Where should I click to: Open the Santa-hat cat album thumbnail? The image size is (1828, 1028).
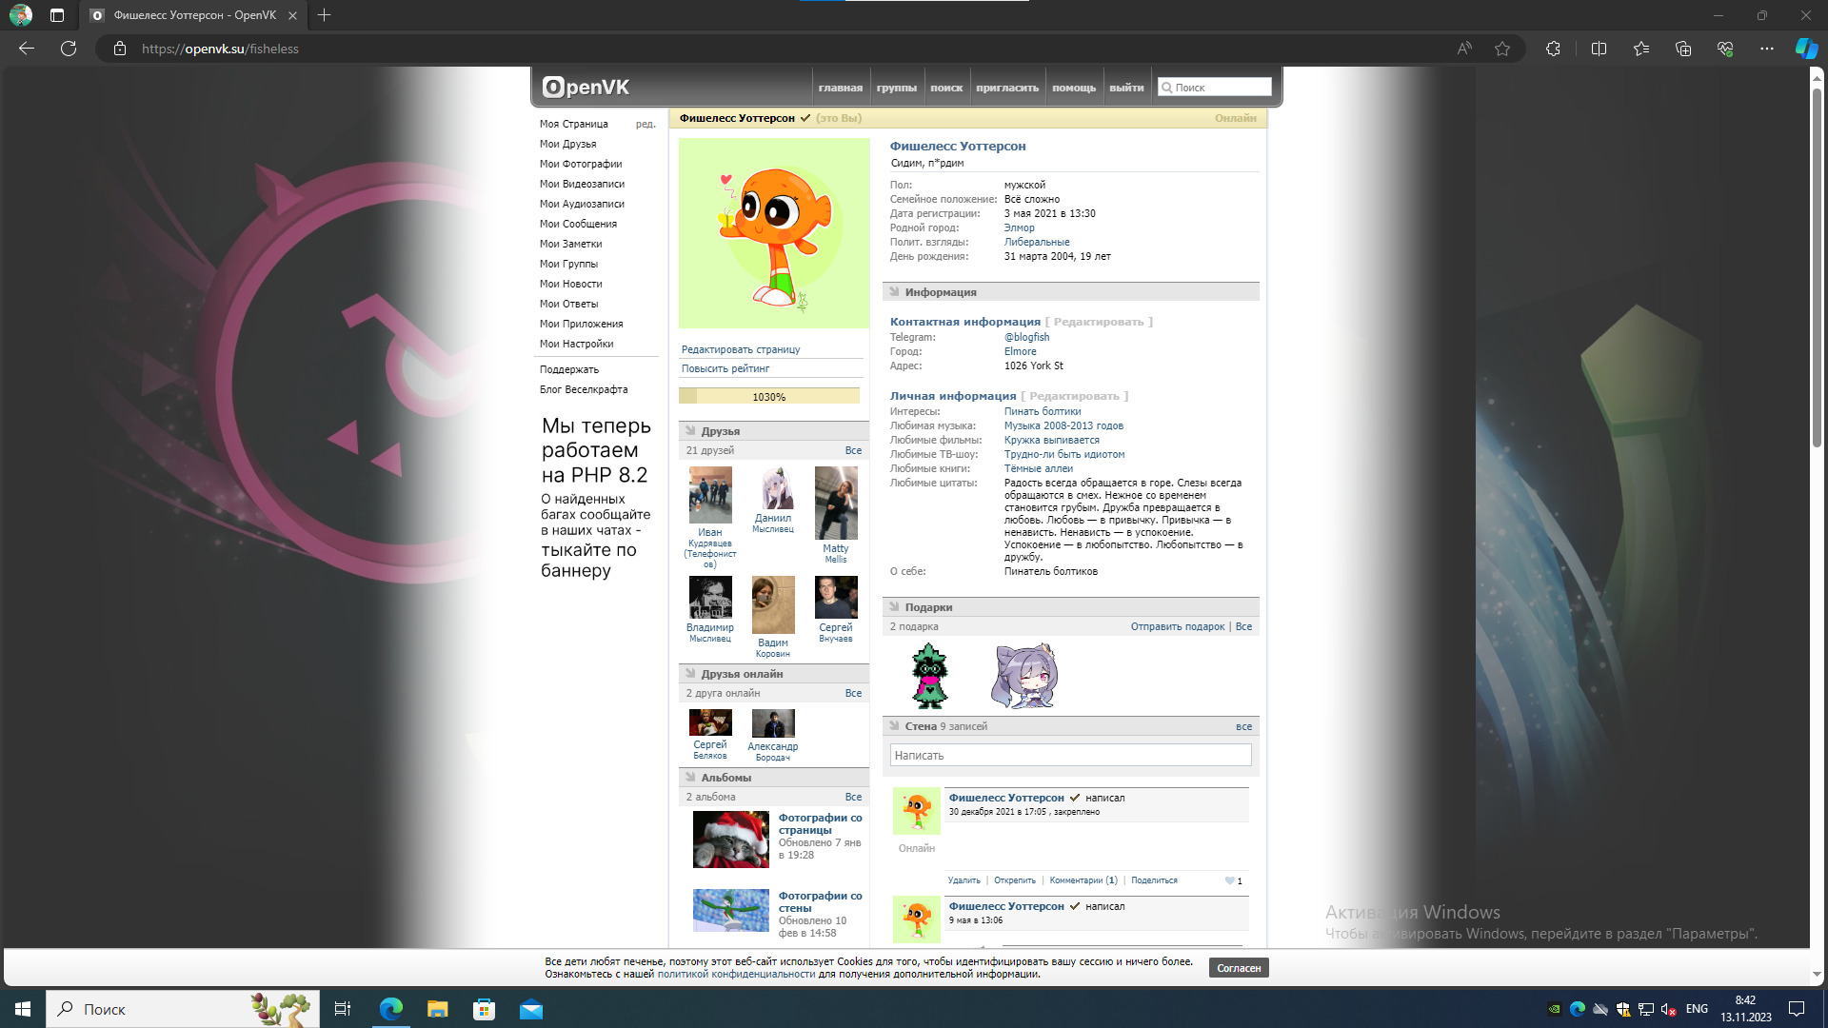pyautogui.click(x=730, y=839)
